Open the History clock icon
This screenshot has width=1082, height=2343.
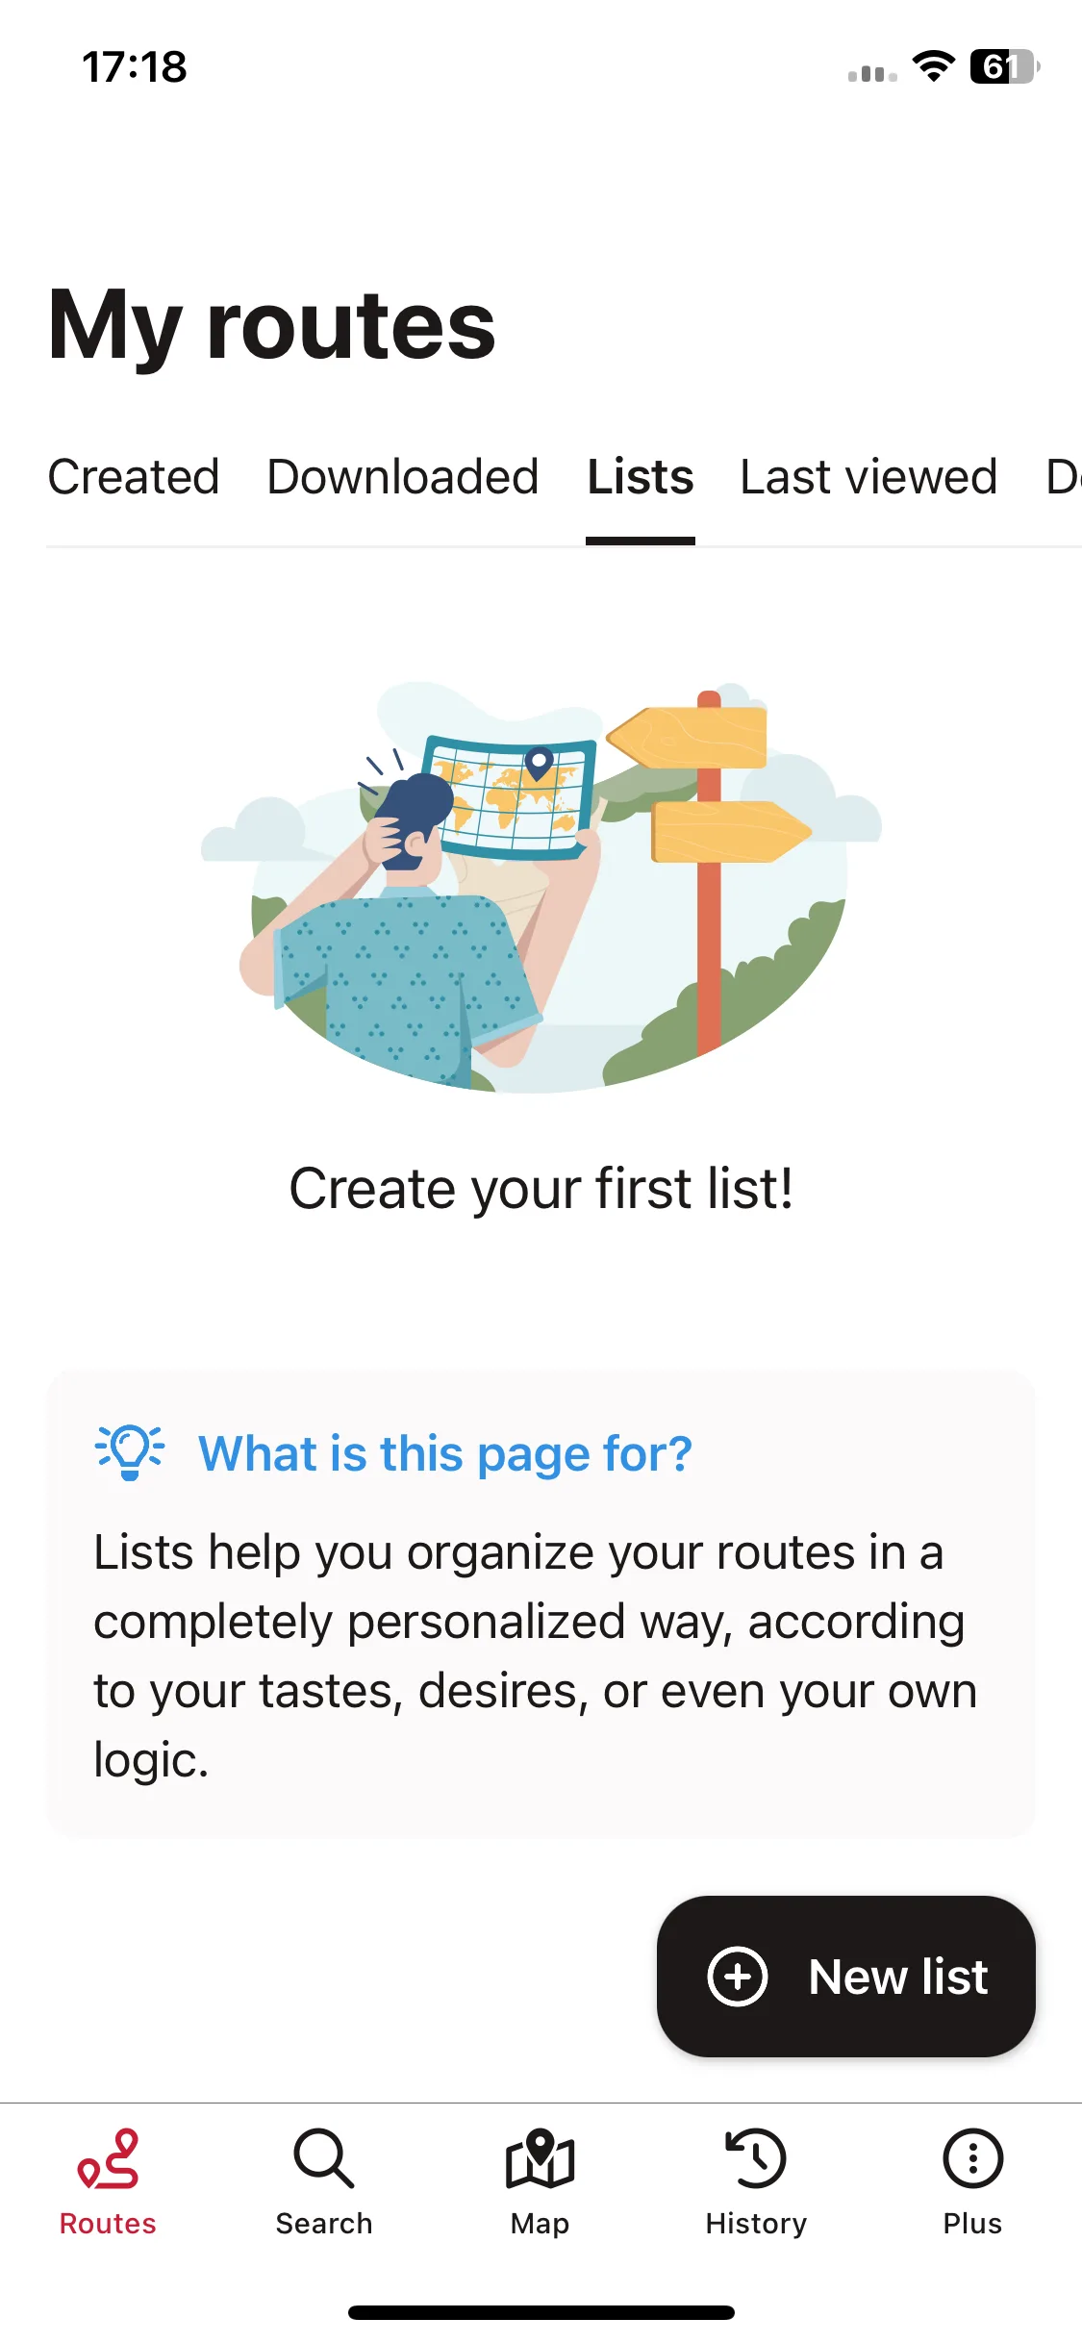pos(756,2159)
